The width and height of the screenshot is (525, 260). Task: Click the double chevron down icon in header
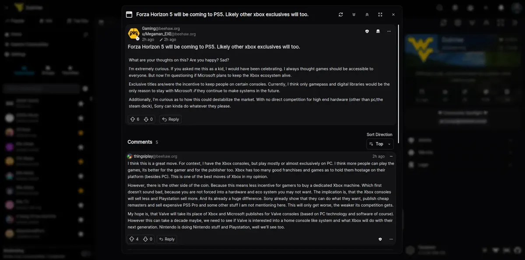[354, 14]
